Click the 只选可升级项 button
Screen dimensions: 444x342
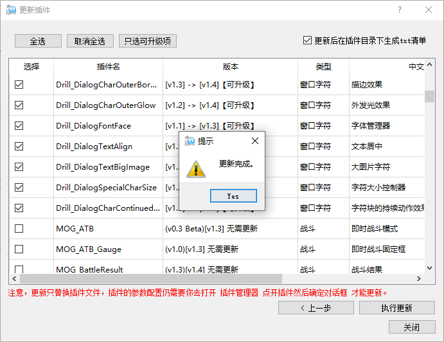(148, 41)
